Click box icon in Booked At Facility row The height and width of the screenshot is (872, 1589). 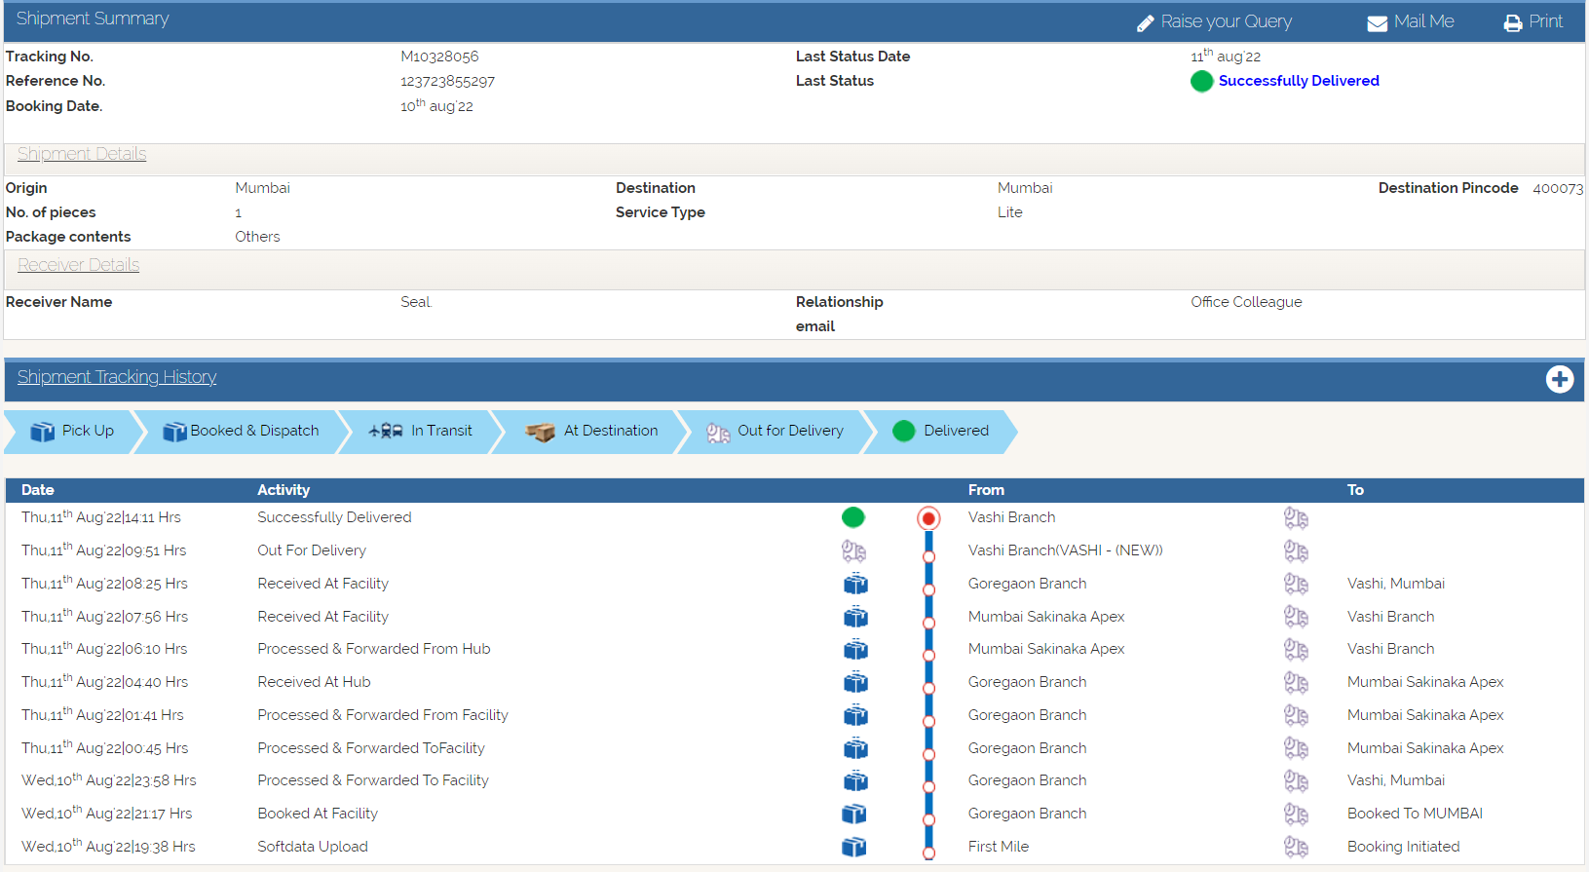pyautogui.click(x=853, y=814)
